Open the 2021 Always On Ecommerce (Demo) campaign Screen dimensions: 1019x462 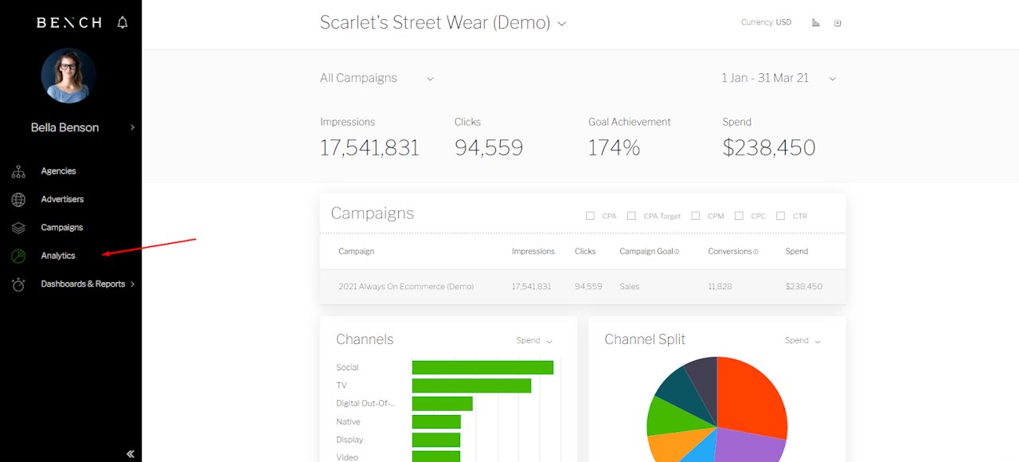tap(406, 287)
